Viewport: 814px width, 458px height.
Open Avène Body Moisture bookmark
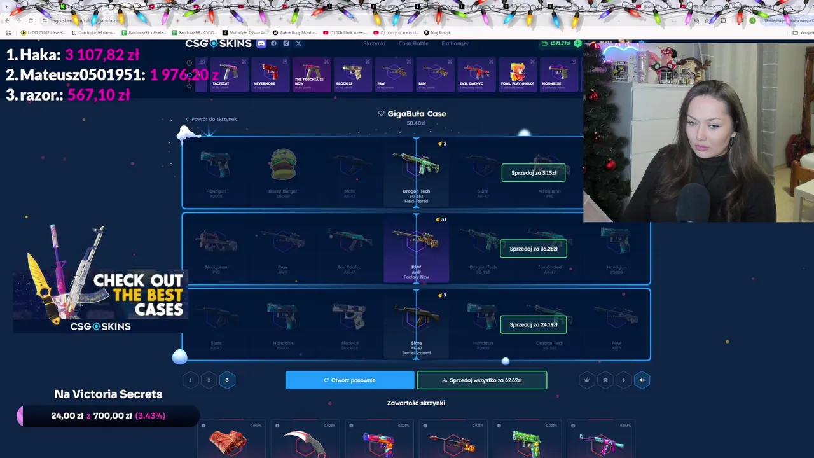295,32
